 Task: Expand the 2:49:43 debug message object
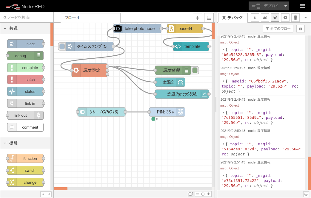223,113
